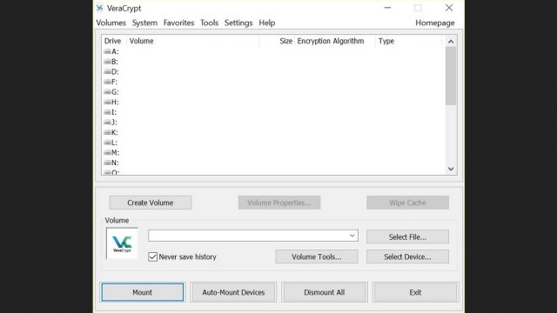Image resolution: width=557 pixels, height=313 pixels.
Task: Click the VeraCrypt logo image
Action: pyautogui.click(x=122, y=243)
